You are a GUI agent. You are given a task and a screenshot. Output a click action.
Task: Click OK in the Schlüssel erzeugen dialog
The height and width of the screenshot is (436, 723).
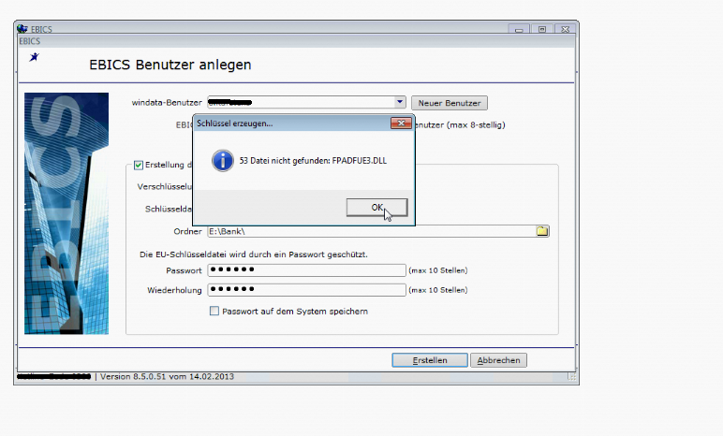click(376, 208)
